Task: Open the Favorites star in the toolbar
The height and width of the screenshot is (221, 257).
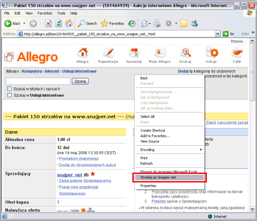Action: (104, 24)
